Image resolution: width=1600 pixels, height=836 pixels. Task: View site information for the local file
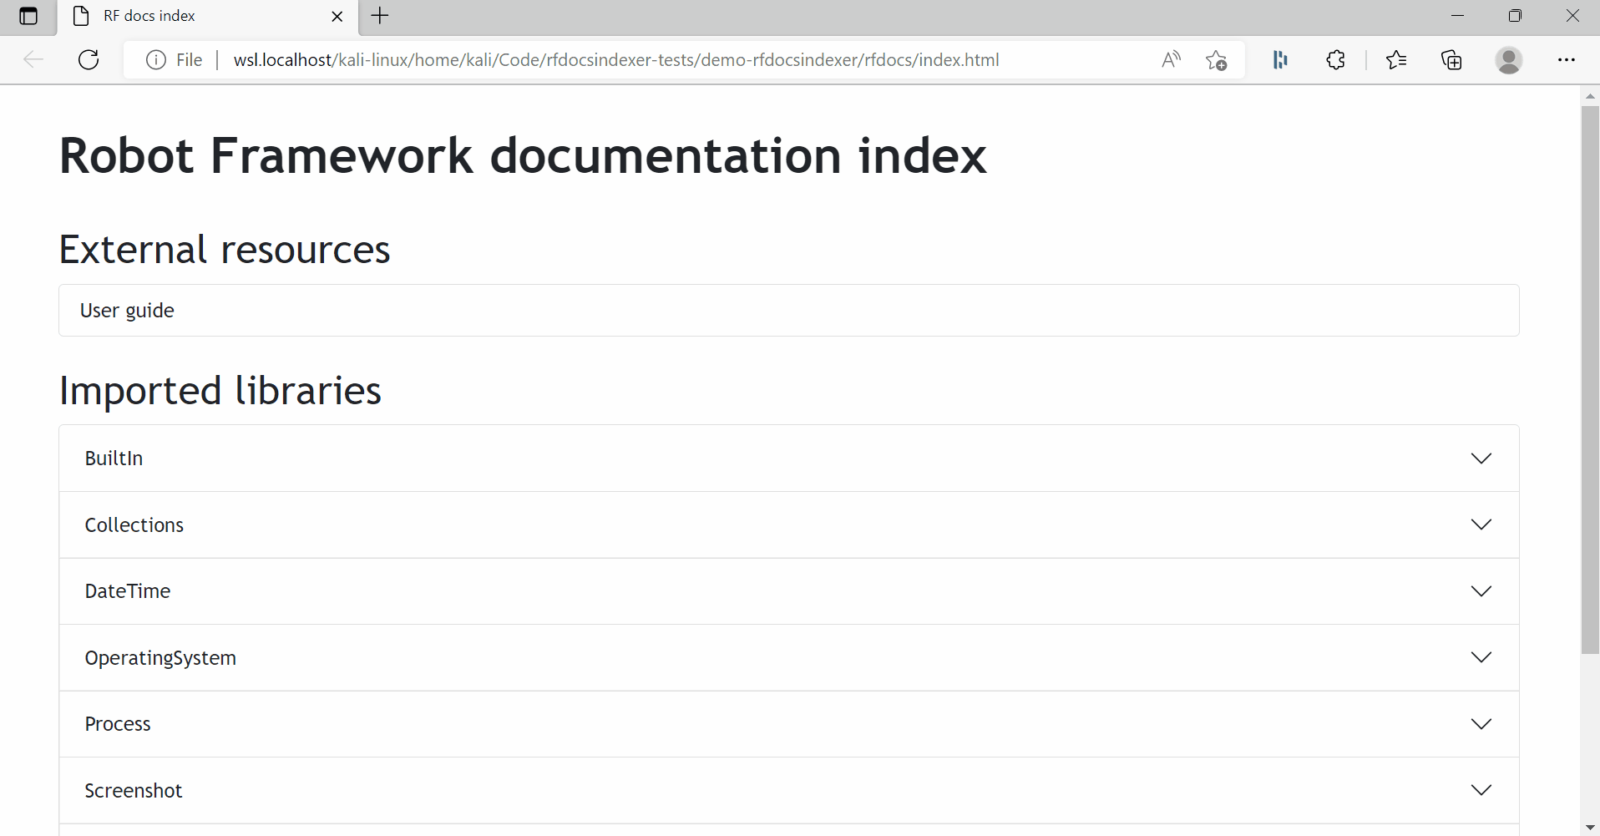[x=155, y=59]
